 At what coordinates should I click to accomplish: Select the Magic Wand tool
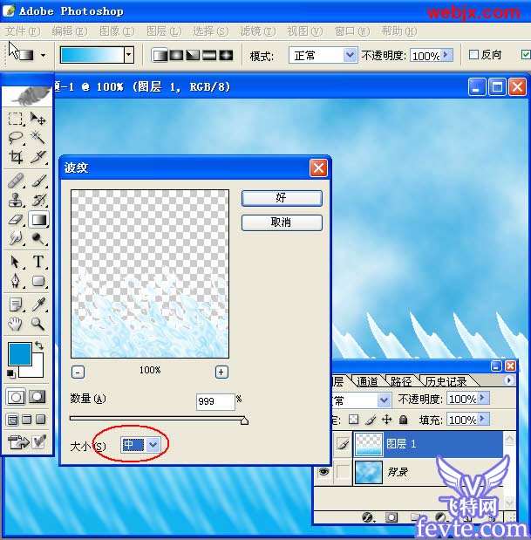click(x=38, y=138)
